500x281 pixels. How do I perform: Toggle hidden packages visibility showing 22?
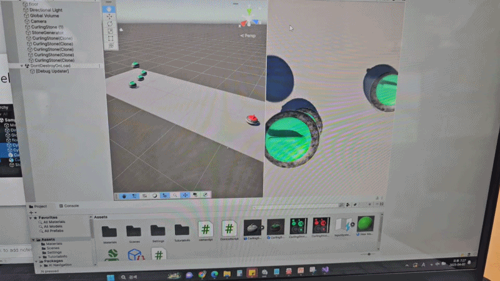[379, 204]
